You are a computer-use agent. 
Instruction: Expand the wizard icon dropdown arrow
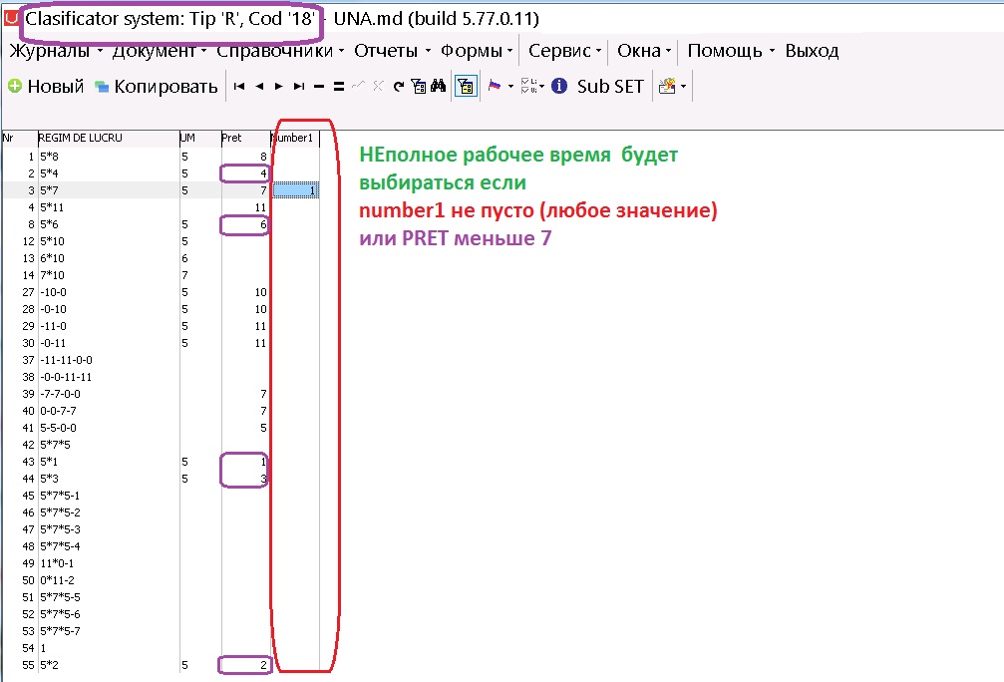tap(683, 87)
